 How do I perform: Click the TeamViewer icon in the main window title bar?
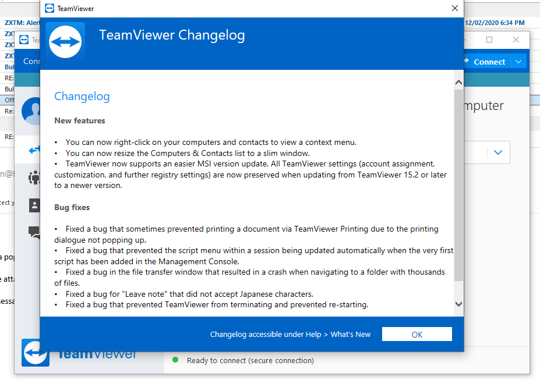[x=24, y=40]
